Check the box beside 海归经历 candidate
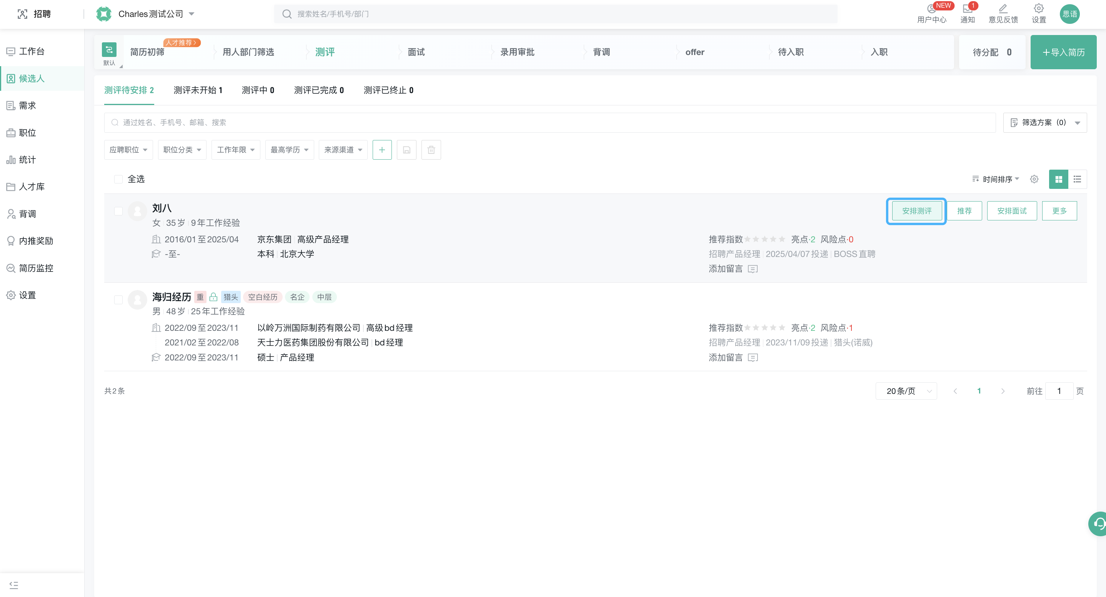The width and height of the screenshot is (1106, 597). point(118,300)
